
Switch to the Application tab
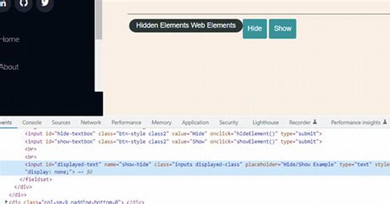click(x=195, y=122)
